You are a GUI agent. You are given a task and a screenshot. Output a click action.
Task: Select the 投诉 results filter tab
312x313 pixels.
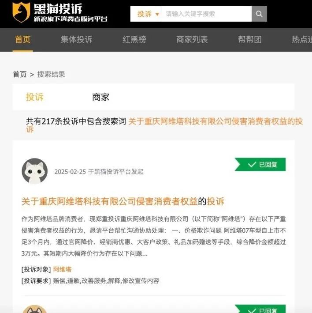[35, 97]
